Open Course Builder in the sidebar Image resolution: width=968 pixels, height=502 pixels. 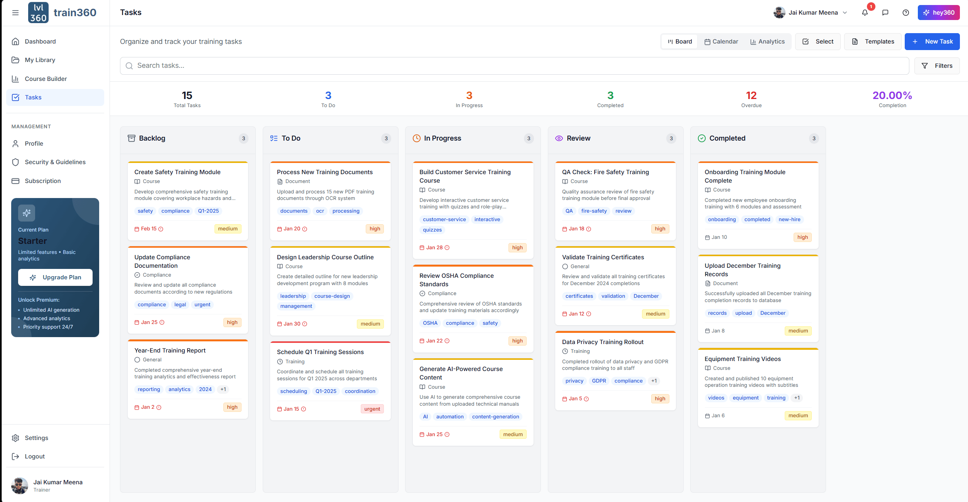[46, 79]
